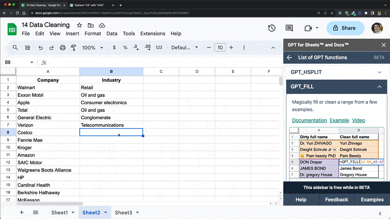Open version history clock icon
This screenshot has width=390, height=219.
click(x=272, y=28)
